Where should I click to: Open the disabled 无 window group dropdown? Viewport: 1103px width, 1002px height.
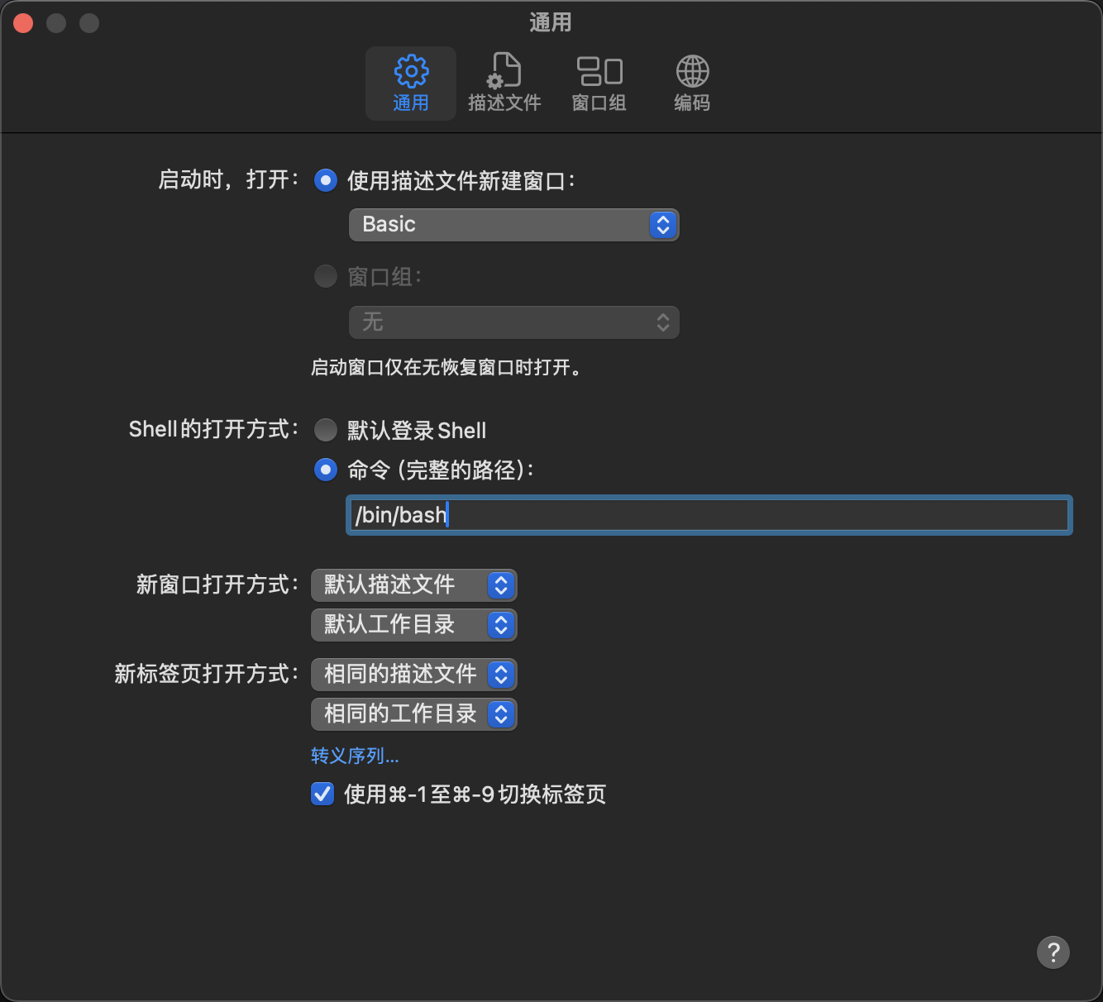pos(513,322)
